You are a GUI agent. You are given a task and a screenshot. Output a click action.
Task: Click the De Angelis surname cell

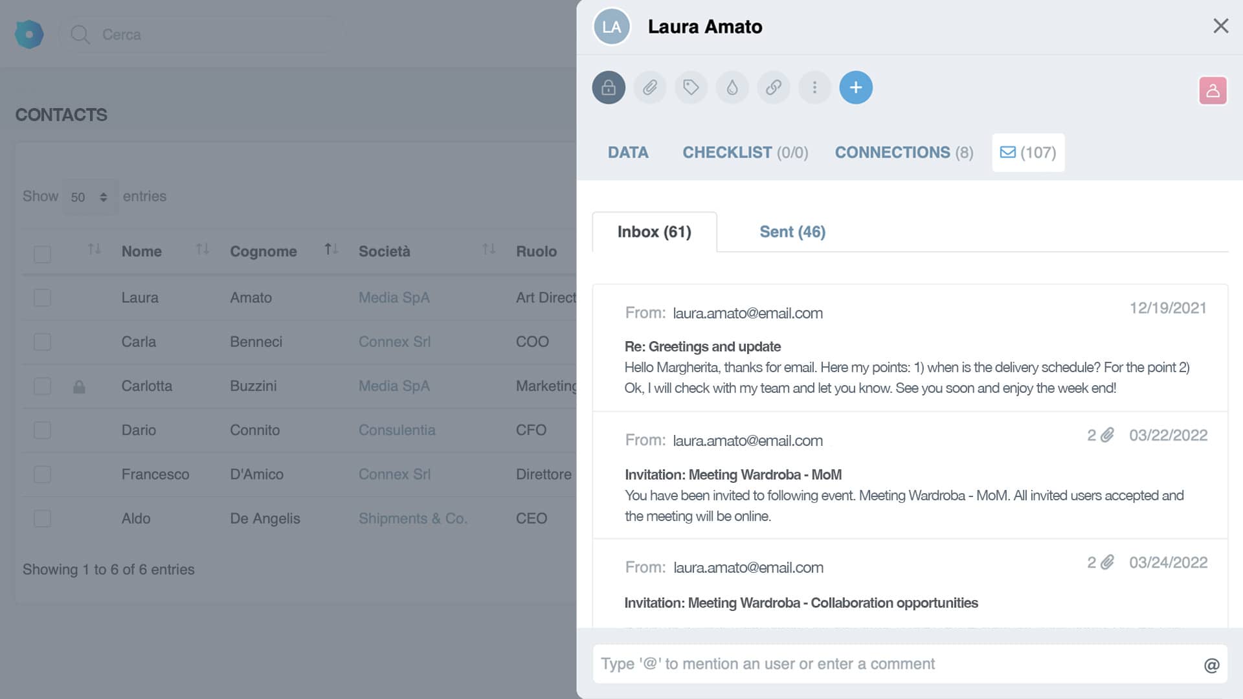pos(265,518)
